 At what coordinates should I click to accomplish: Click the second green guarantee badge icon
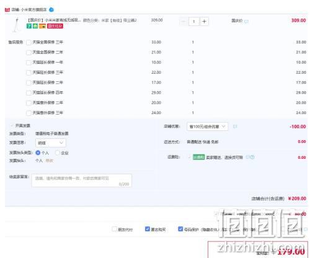coord(35,26)
